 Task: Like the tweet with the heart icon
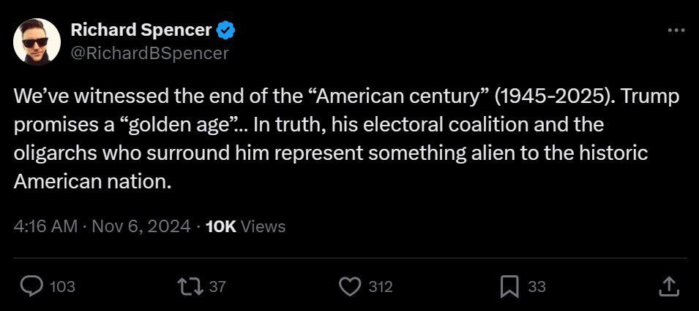click(x=351, y=287)
